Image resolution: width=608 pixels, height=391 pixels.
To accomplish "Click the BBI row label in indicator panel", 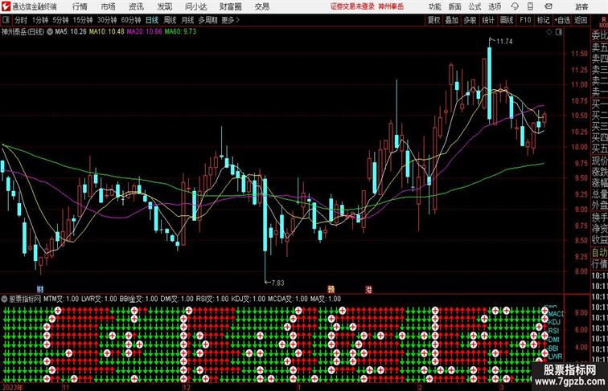I will pos(553,348).
